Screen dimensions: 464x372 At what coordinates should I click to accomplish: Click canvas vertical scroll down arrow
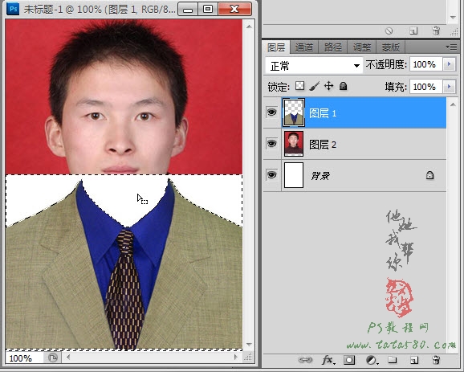249,345
